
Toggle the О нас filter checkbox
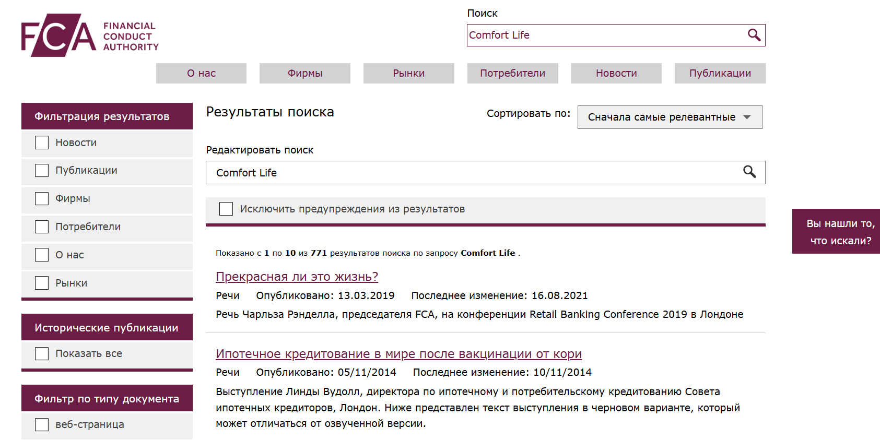(x=42, y=255)
